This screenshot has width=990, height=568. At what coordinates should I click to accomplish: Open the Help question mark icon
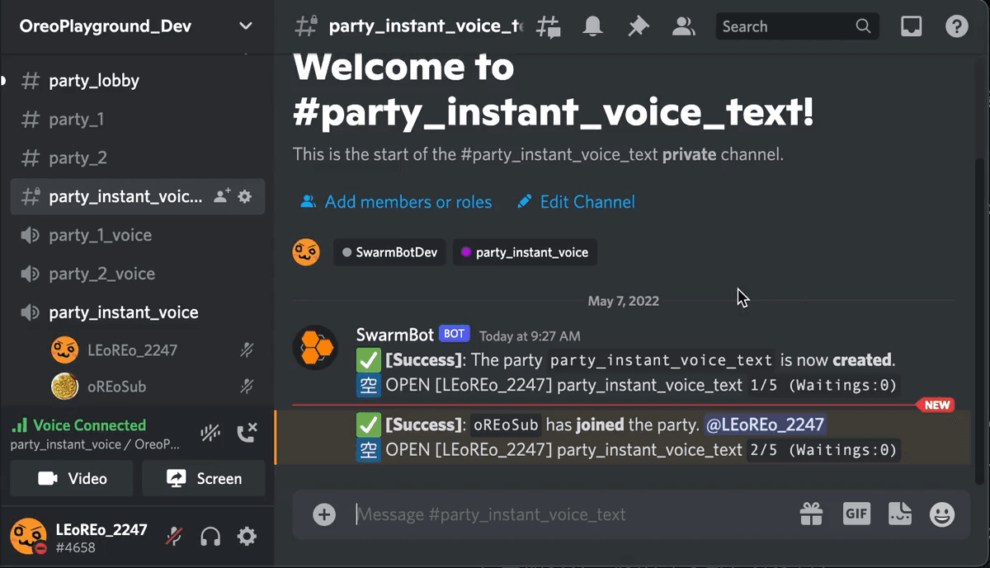956,26
